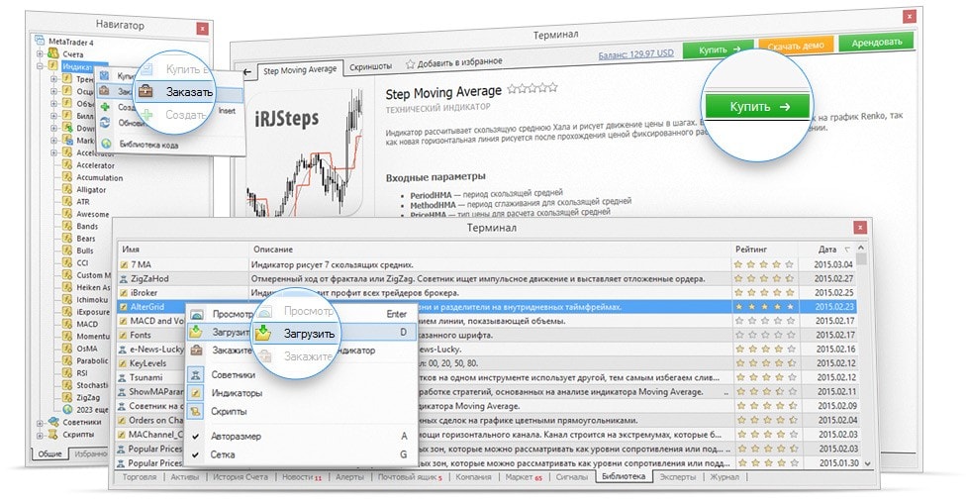The height and width of the screenshot is (503, 966).
Task: Click the library list vertical scrollbar
Action: tap(862, 356)
